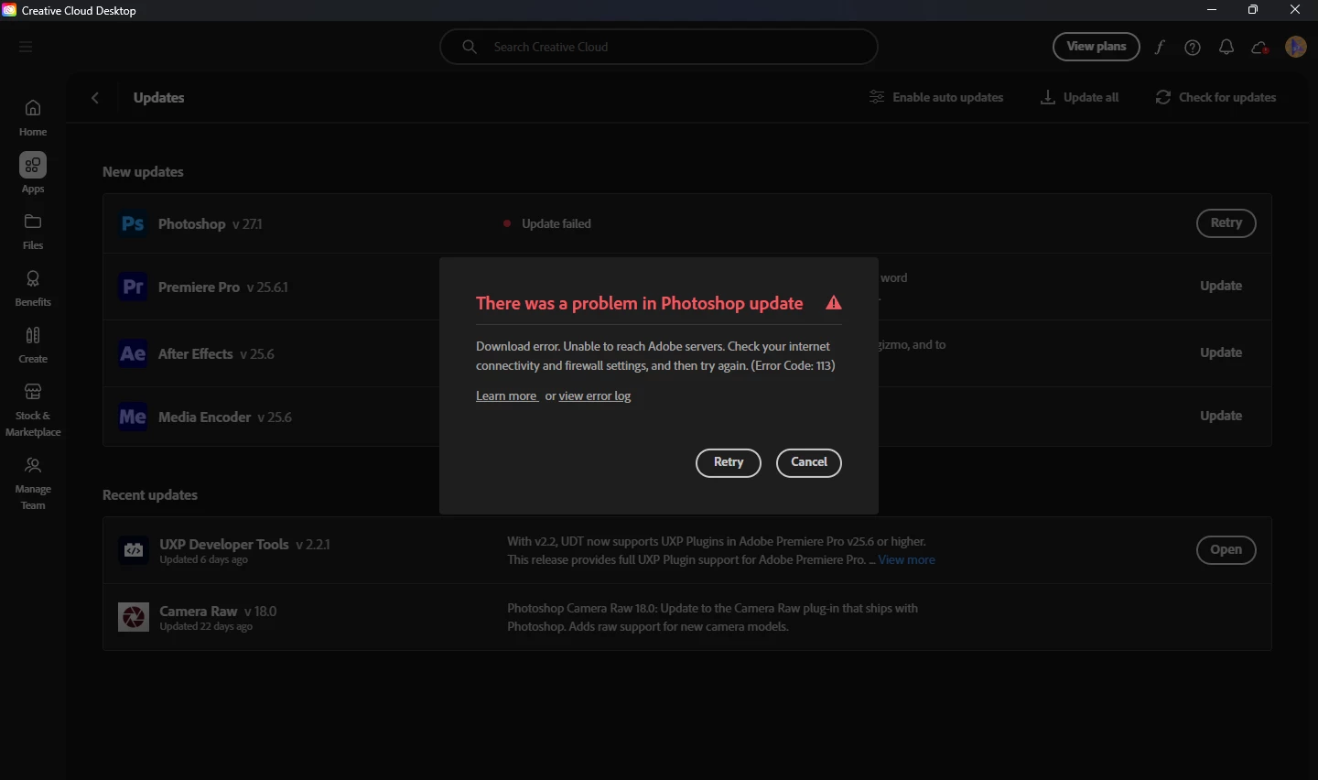Click the Camera Raw icon

point(134,617)
